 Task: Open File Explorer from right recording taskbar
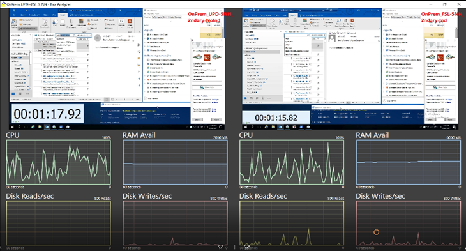coord(273,127)
